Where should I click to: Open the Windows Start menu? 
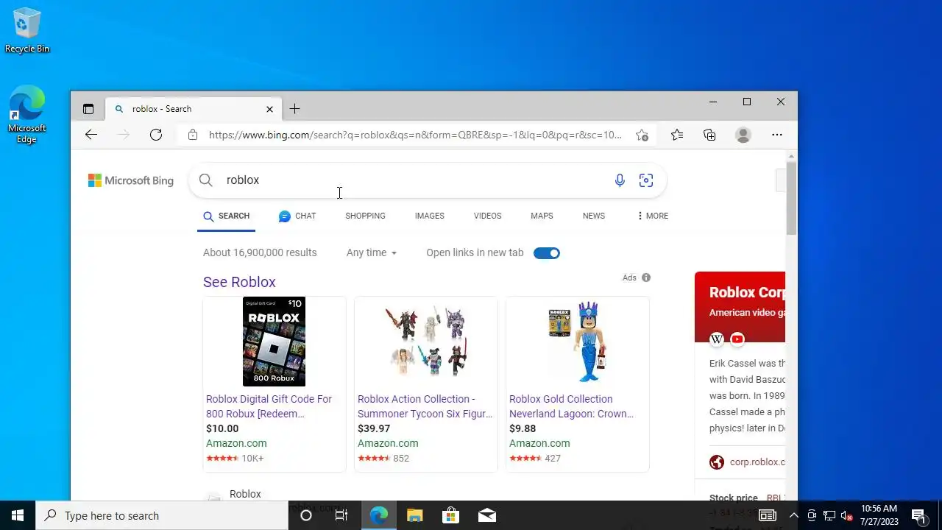point(18,515)
